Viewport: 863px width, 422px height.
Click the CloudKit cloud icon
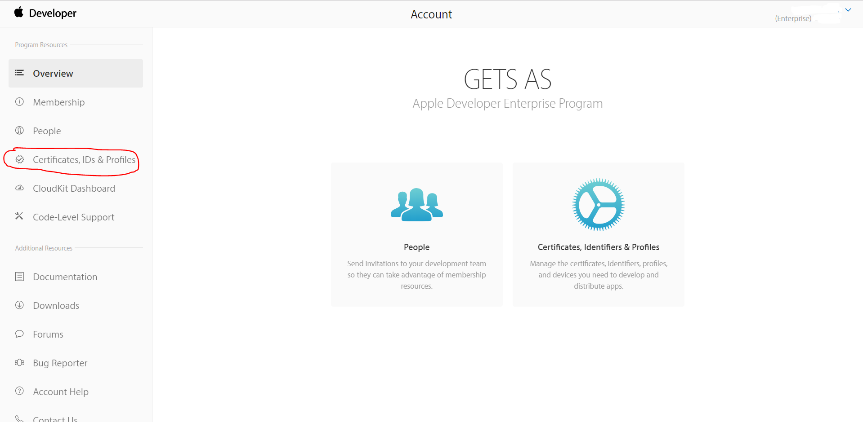coord(19,188)
